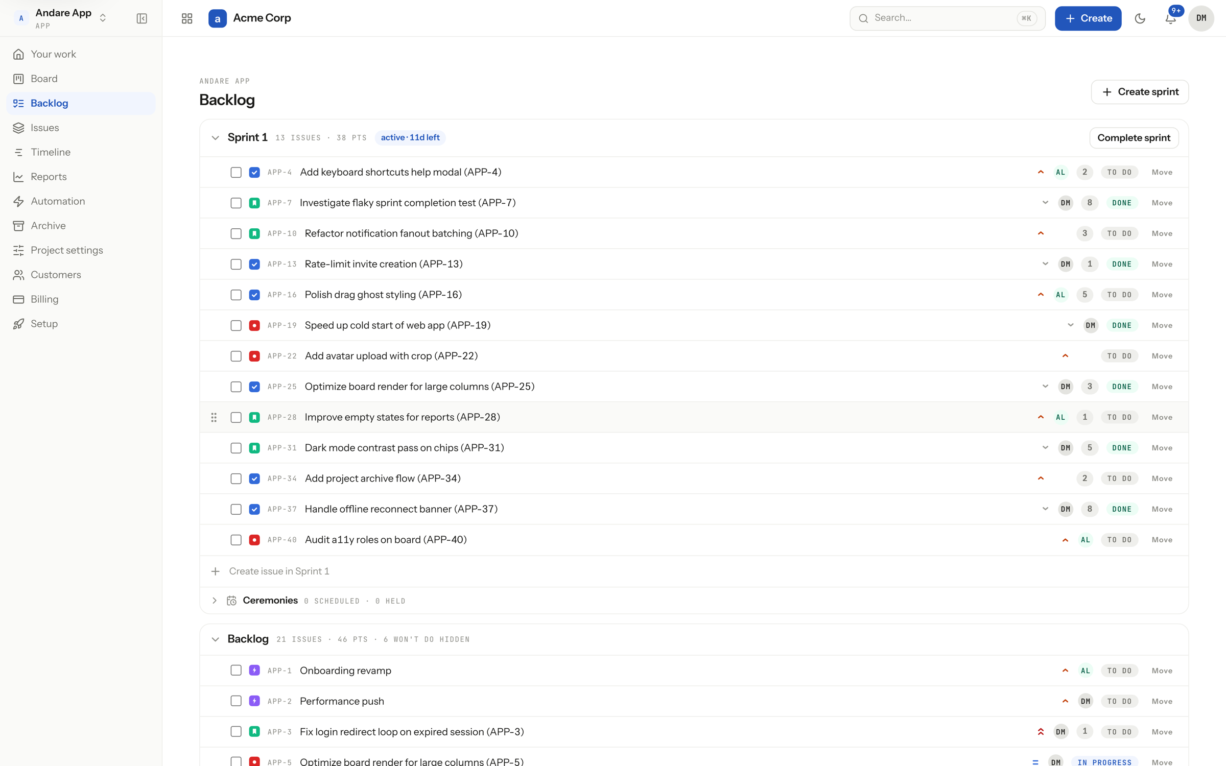
Task: Click the epic icon for APP-1 Onboarding revamp
Action: tap(254, 671)
